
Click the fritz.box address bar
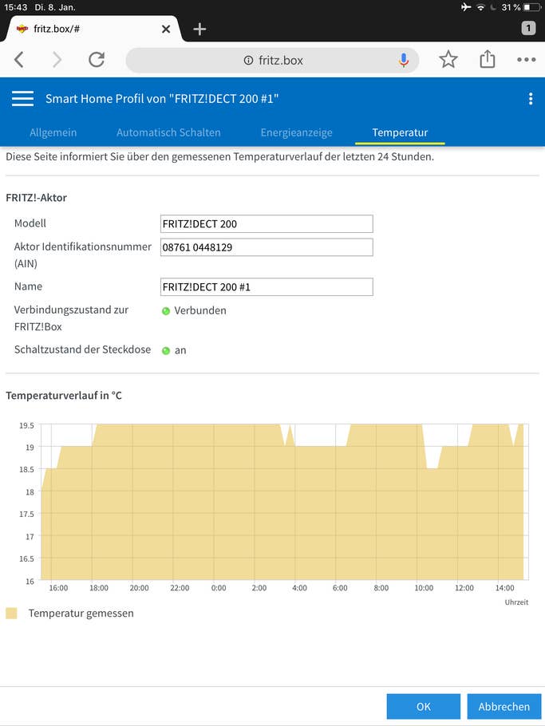coord(272,60)
